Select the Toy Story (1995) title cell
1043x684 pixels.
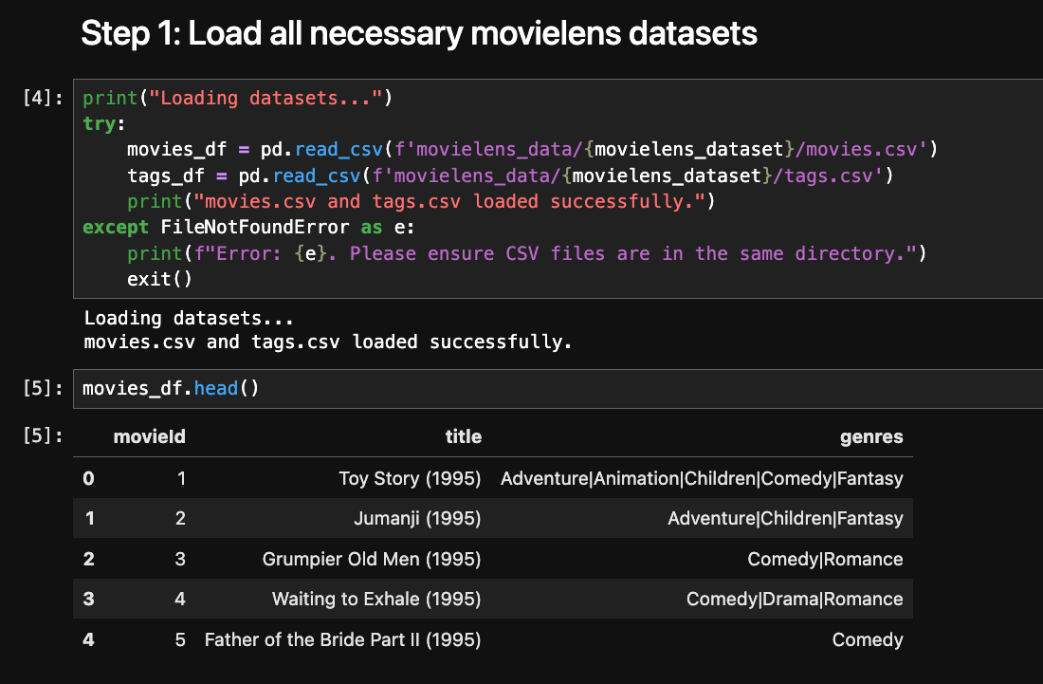(410, 478)
